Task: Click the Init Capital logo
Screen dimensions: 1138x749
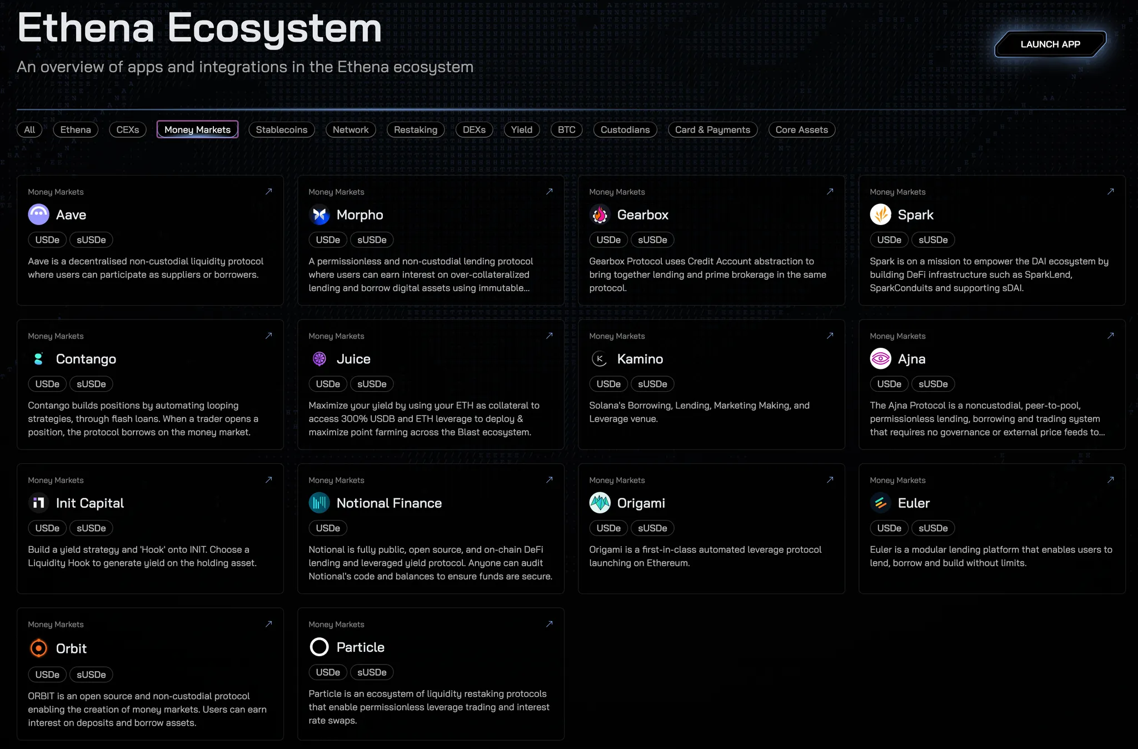Action: (x=38, y=503)
